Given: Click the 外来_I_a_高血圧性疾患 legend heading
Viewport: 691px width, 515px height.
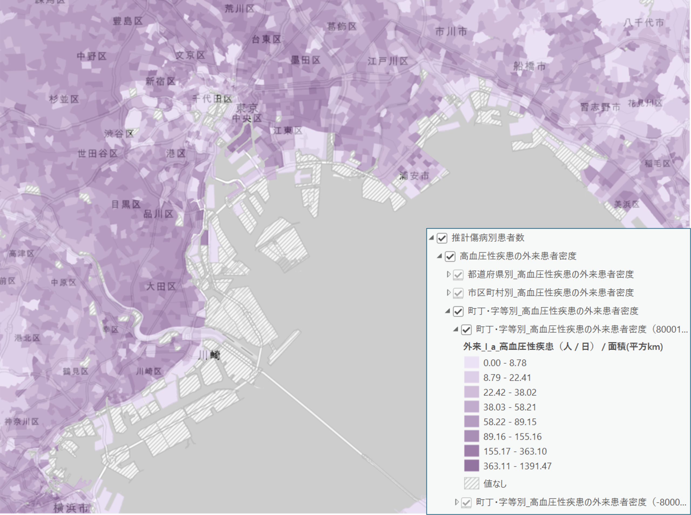Looking at the screenshot, I should pos(563,347).
